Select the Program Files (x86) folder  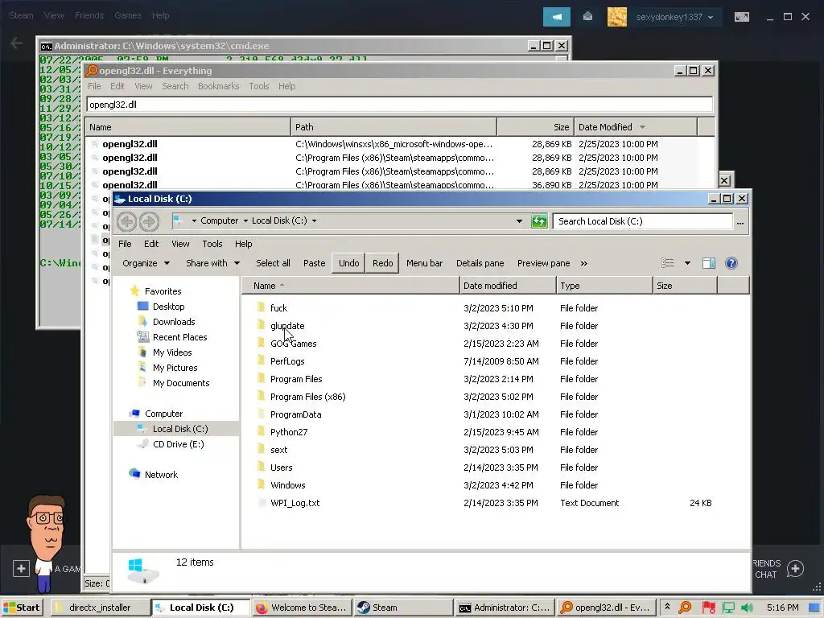pos(307,397)
